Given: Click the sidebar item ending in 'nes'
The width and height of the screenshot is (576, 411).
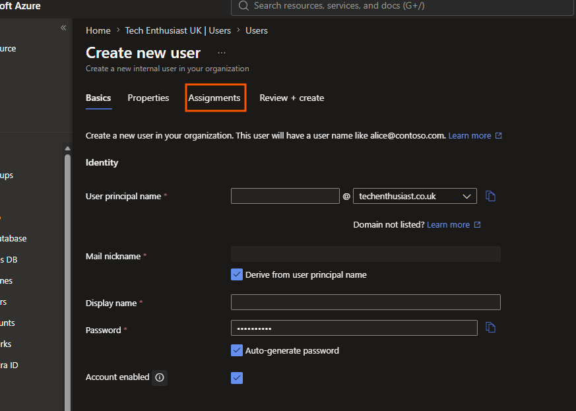Looking at the screenshot, I should pos(6,281).
